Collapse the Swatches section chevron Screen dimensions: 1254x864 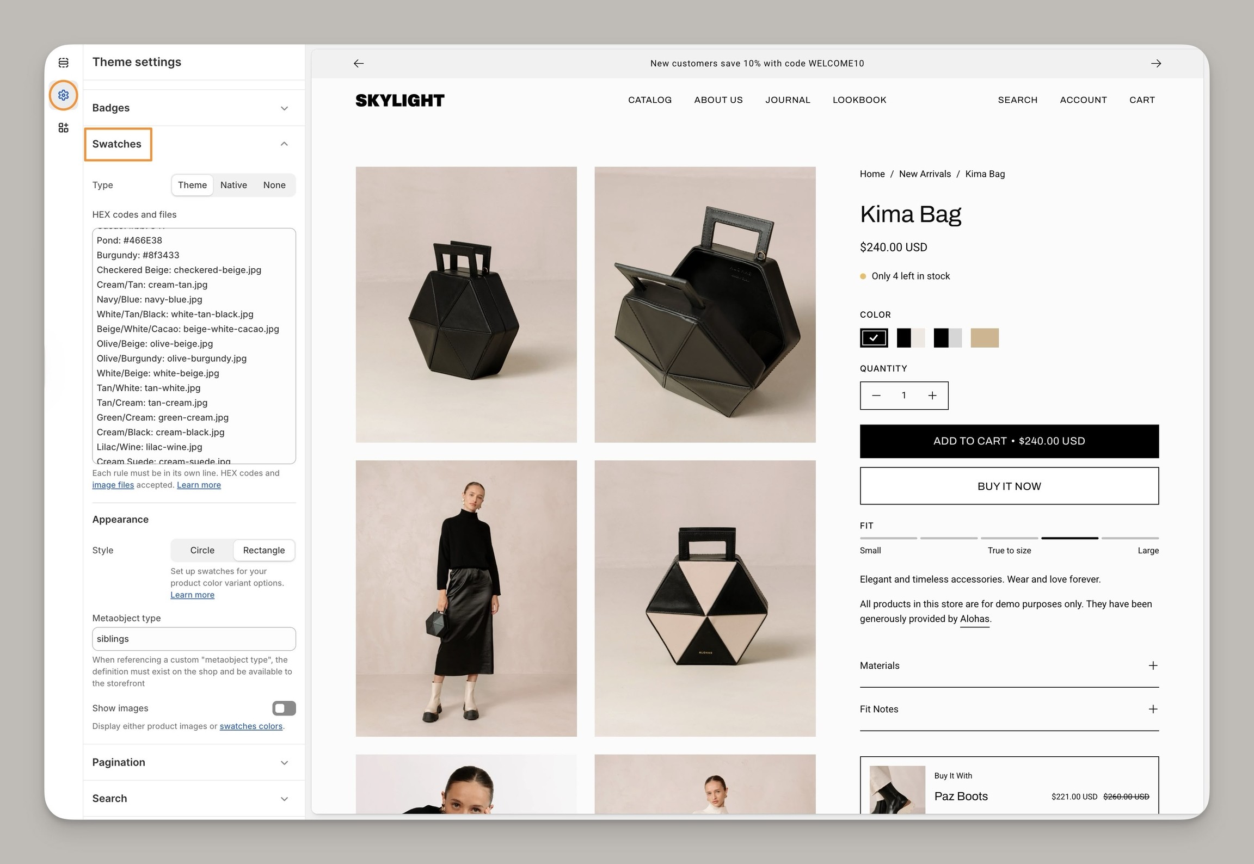coord(284,144)
